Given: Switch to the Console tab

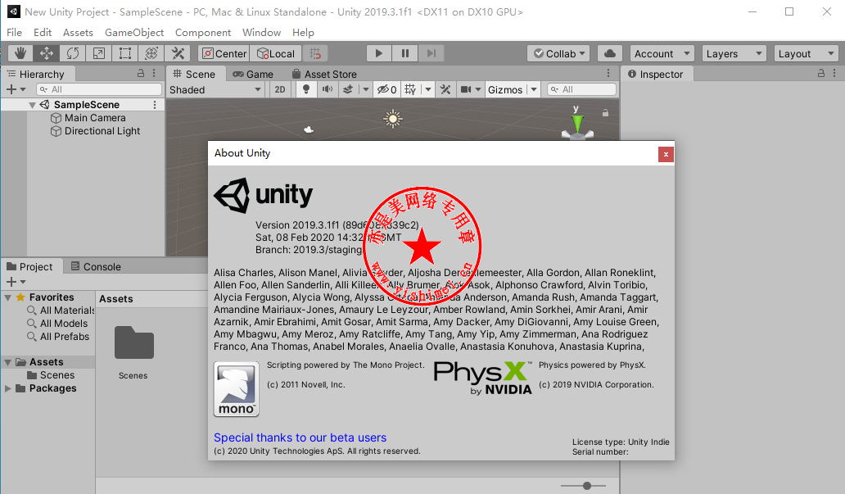Looking at the screenshot, I should tap(96, 266).
